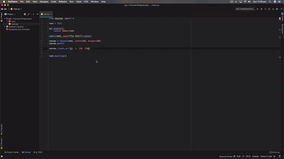This screenshot has height=159, width=284.
Task: Click the Stop square icon
Action: [x=277, y=9]
